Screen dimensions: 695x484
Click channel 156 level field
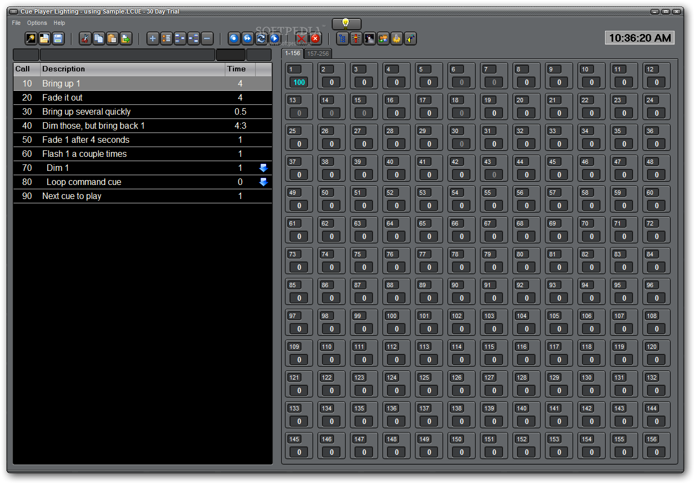coord(657,452)
